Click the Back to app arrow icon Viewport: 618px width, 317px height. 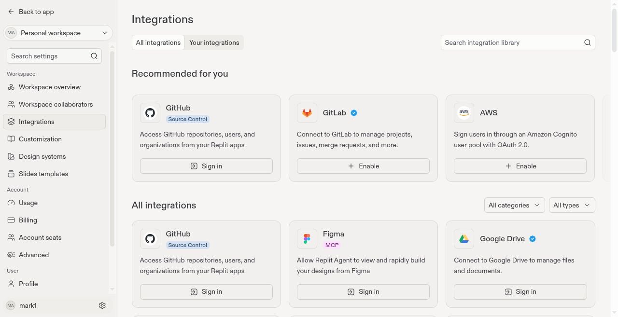coord(11,12)
